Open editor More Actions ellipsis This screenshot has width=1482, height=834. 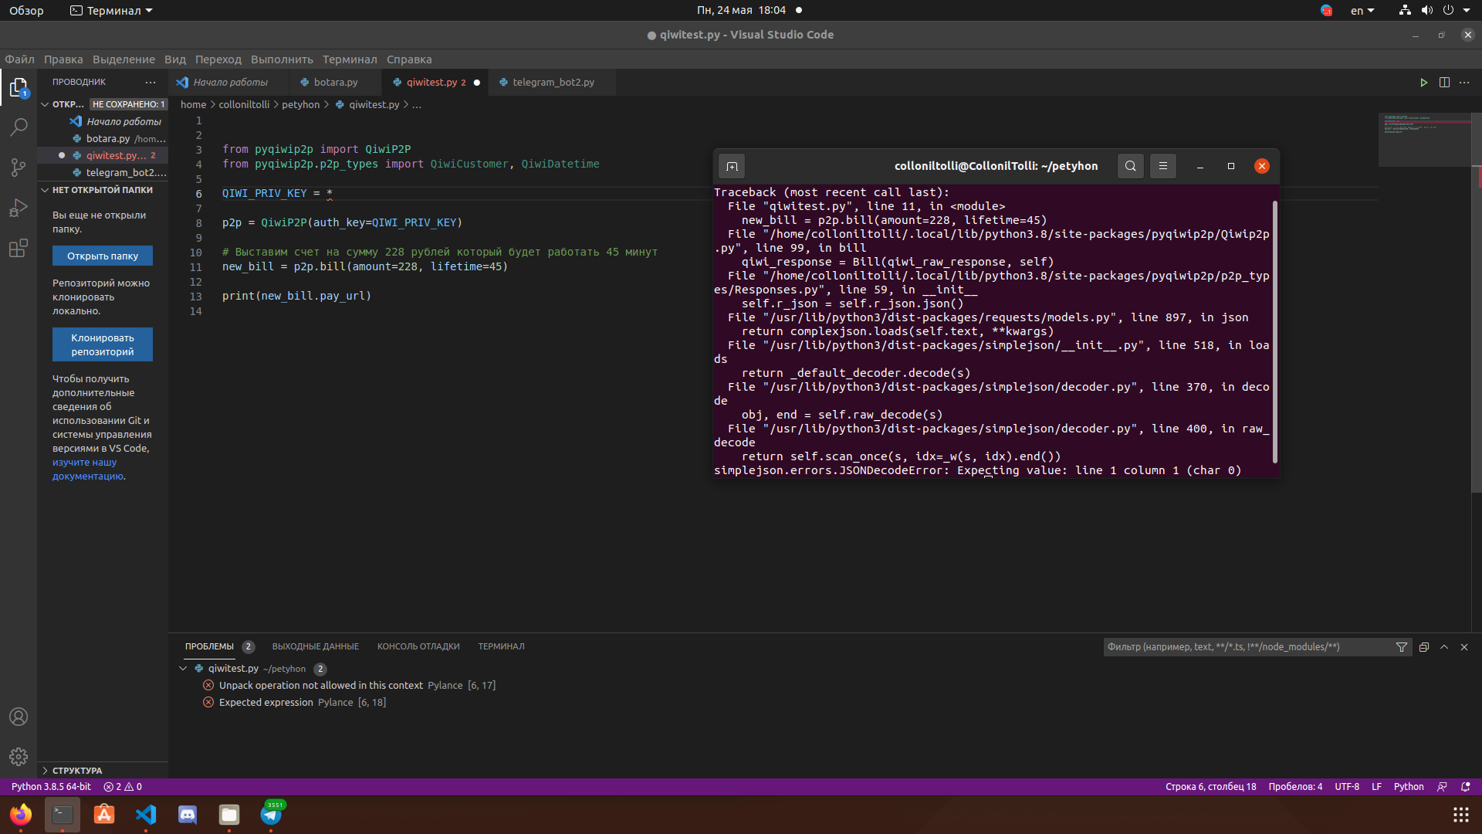(1464, 83)
